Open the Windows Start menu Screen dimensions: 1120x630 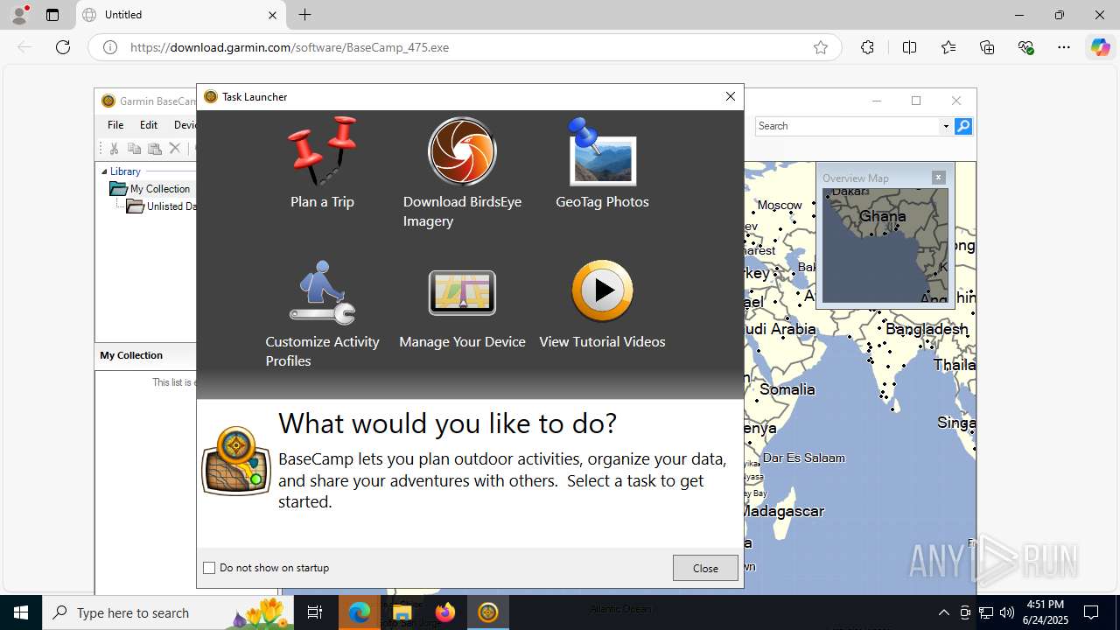tap(21, 612)
